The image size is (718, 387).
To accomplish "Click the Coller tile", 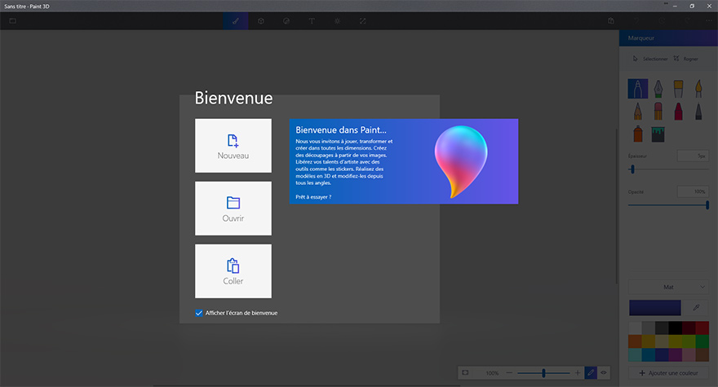I will click(233, 270).
